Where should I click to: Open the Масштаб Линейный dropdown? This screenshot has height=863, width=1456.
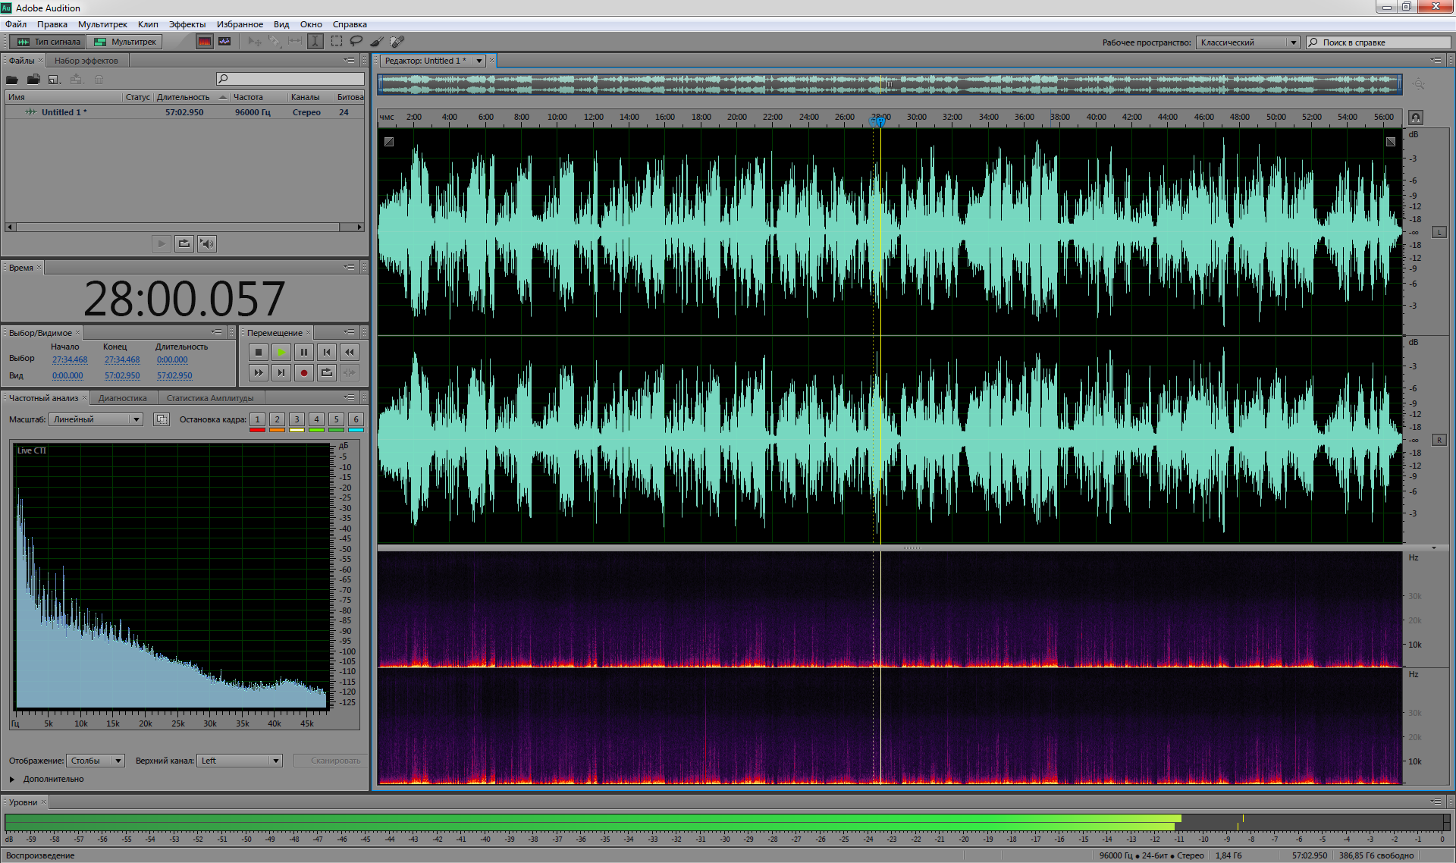(96, 419)
